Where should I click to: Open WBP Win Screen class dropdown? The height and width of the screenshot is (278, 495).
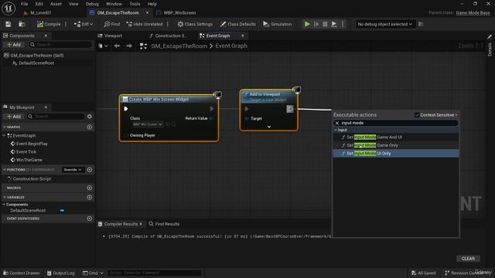[148, 124]
